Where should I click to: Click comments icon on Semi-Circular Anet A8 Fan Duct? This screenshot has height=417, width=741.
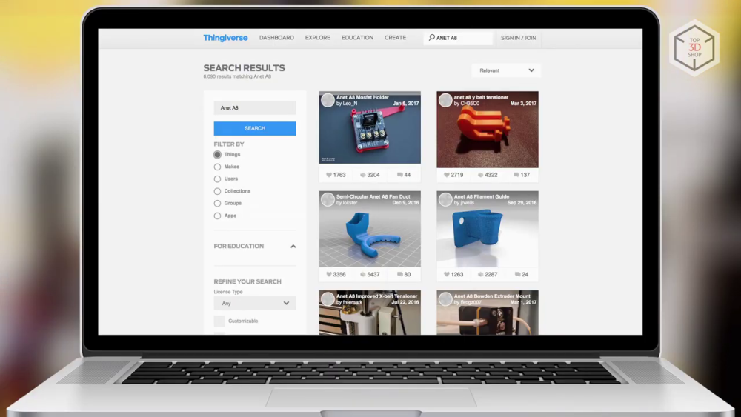[400, 274]
